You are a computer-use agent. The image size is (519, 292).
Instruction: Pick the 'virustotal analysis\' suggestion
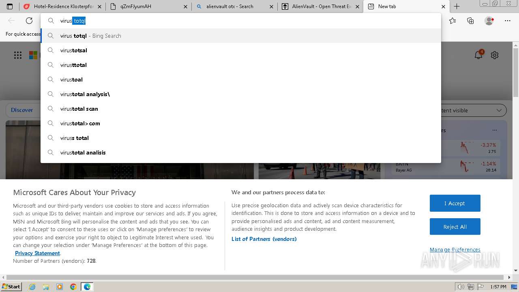point(241,94)
